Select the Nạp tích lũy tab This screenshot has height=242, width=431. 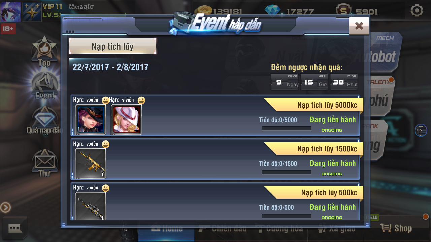pos(112,46)
